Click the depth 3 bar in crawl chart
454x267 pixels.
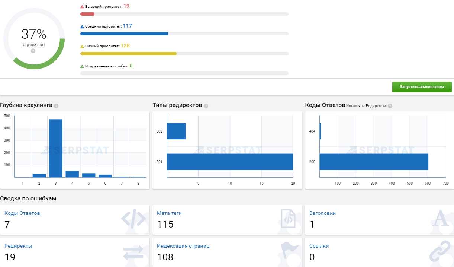(x=56, y=148)
